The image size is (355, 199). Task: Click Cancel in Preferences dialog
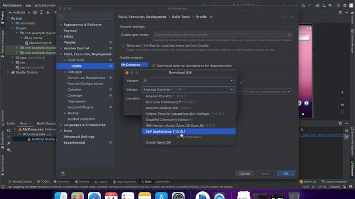pos(245,174)
